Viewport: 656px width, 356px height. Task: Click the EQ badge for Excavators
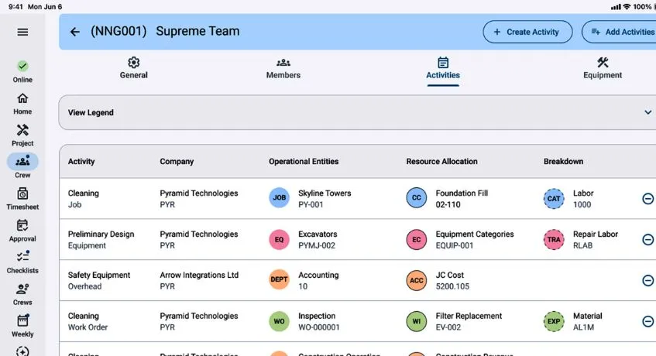[x=279, y=239]
